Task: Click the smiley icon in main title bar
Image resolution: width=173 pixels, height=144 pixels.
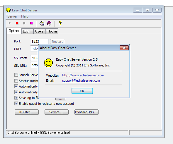Action: coord(8,10)
